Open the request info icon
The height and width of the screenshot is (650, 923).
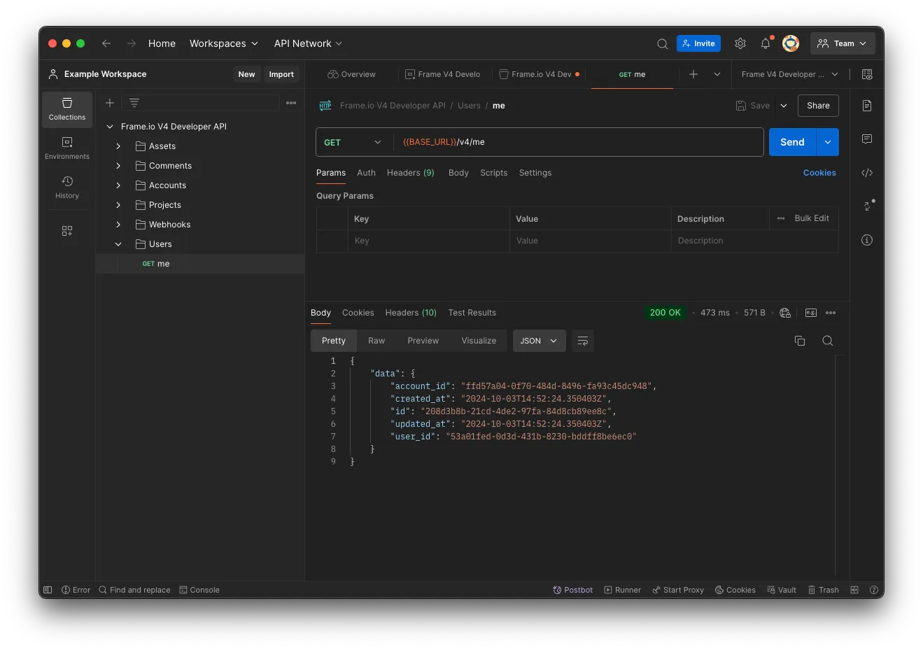(867, 240)
